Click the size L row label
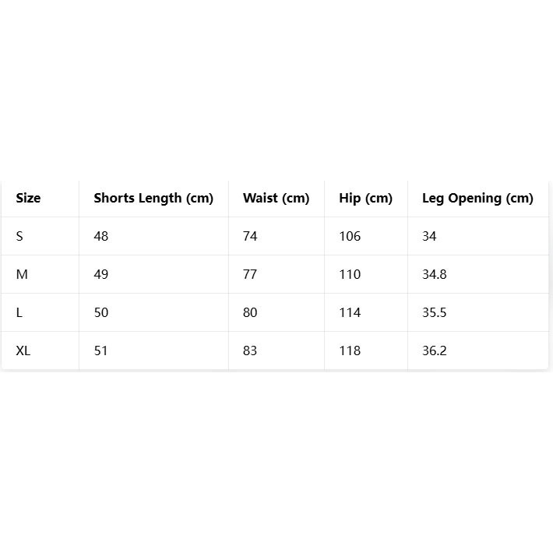Image resolution: width=553 pixels, height=553 pixels. tap(19, 312)
